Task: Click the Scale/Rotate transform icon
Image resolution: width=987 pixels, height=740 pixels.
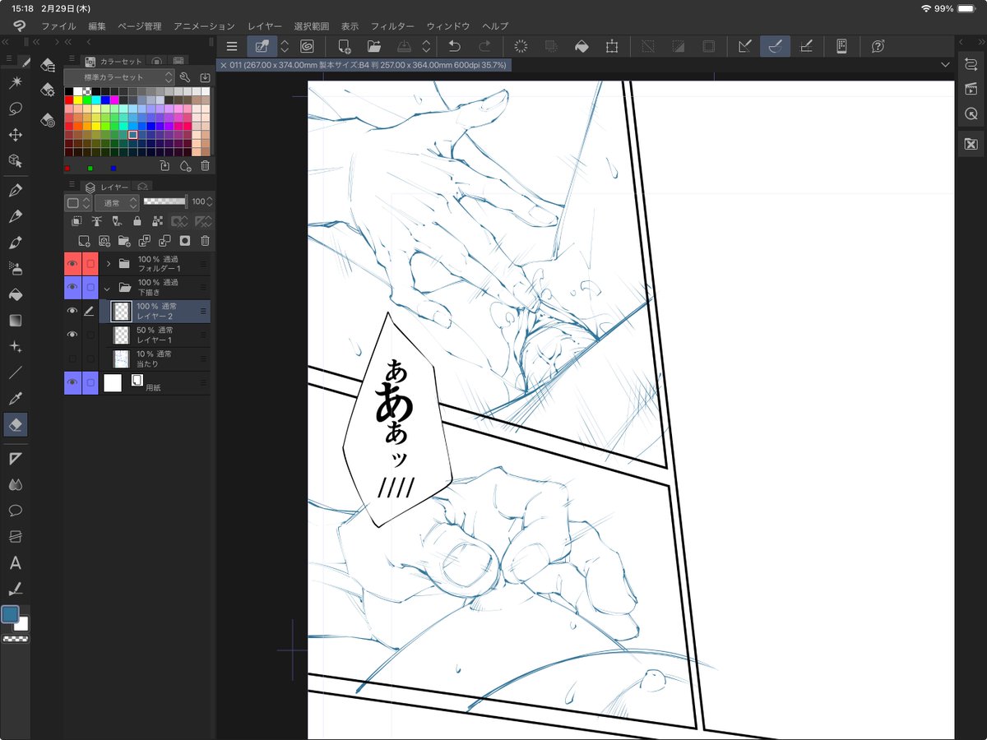Action: pyautogui.click(x=611, y=47)
